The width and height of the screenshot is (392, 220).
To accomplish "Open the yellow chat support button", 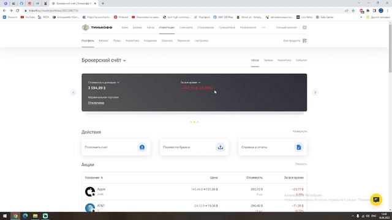I will [376, 200].
